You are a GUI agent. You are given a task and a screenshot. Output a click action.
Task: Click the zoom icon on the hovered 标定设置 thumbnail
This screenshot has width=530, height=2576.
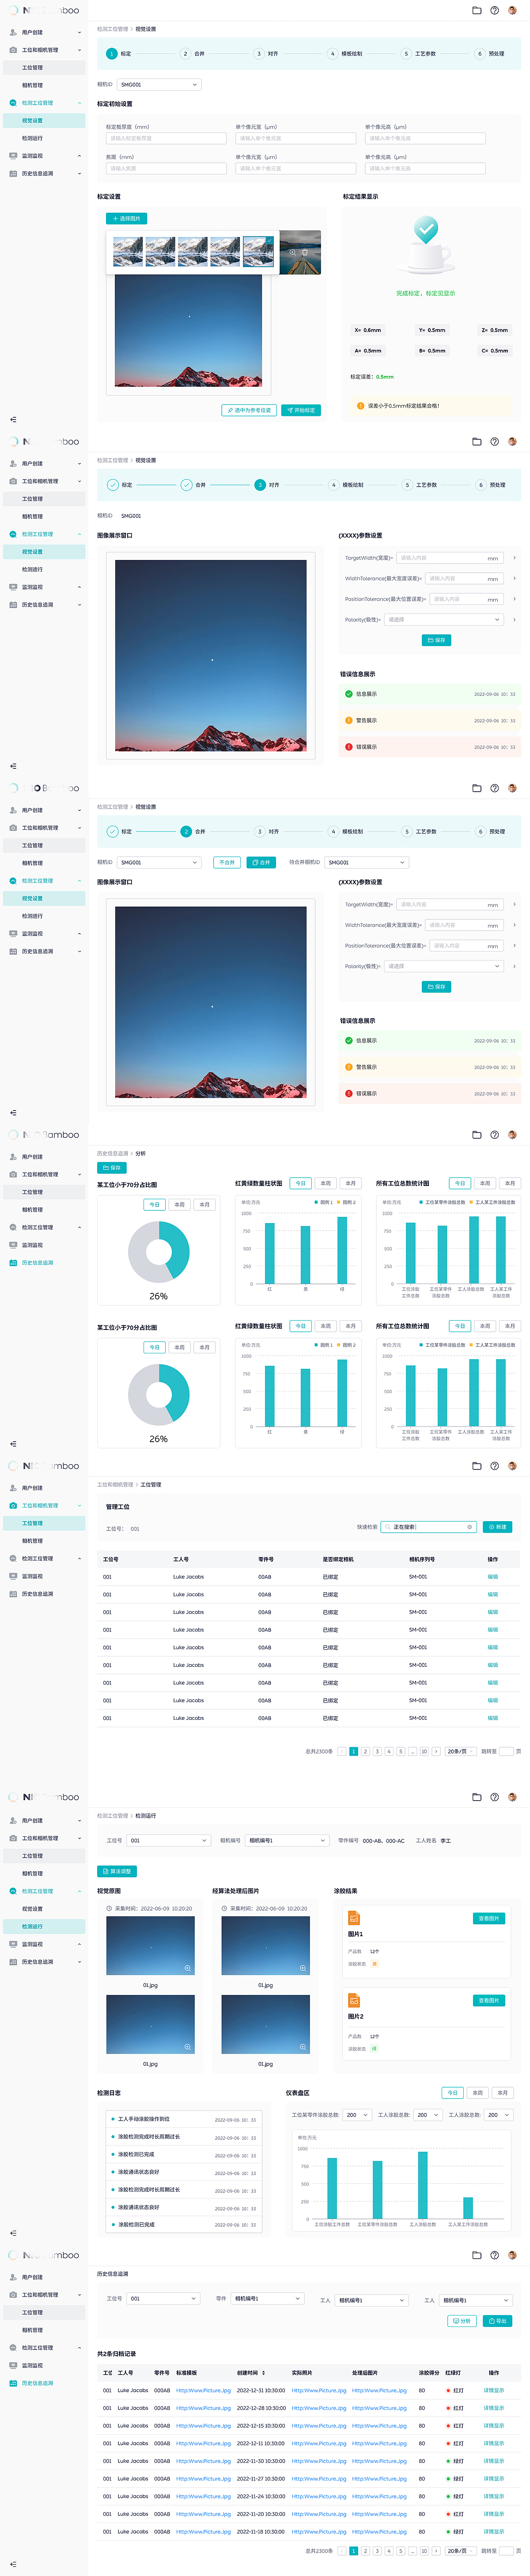pos(292,252)
